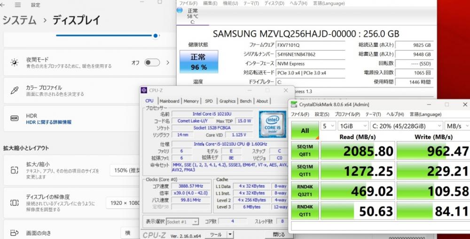This screenshot has width=470, height=239.
Task: Open the 横 orientation dropdown
Action: pos(131,233)
